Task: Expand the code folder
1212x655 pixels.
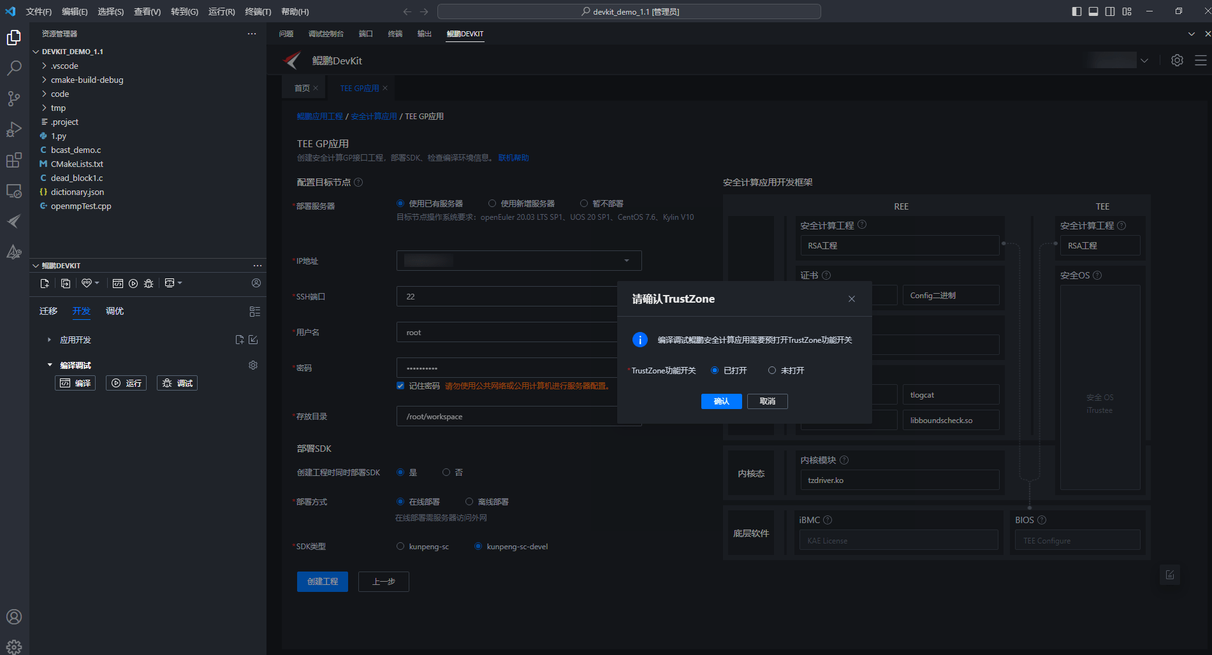Action: point(44,94)
